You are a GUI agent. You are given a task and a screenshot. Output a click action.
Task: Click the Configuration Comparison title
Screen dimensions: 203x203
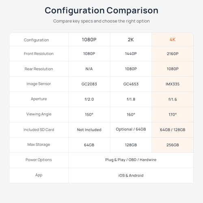(x=101, y=11)
